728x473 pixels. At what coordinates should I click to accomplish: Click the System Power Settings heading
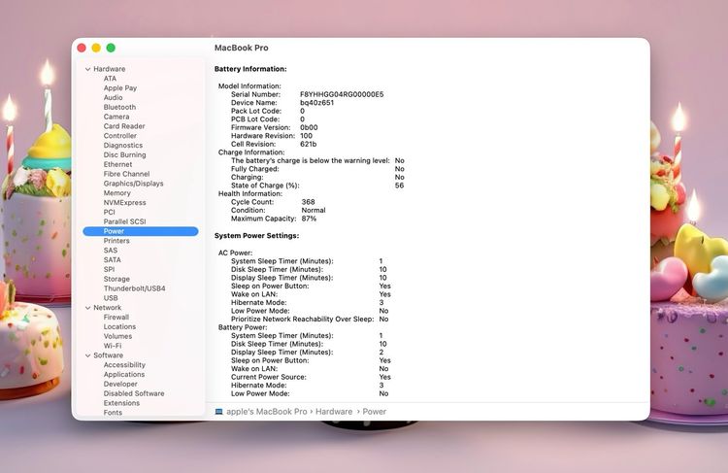pyautogui.click(x=257, y=236)
